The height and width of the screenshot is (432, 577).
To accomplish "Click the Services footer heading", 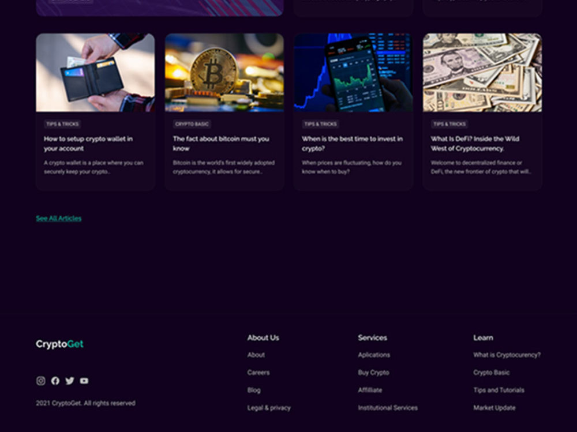I will pos(372,337).
